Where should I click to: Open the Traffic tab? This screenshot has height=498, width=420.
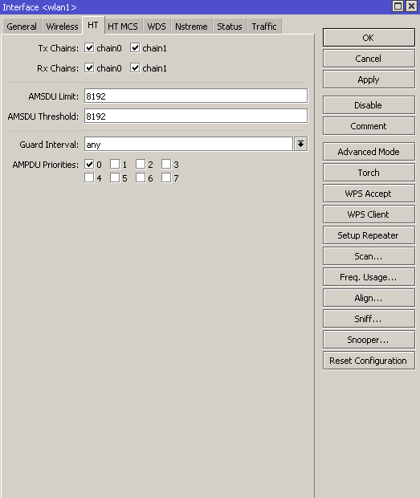[x=264, y=27]
